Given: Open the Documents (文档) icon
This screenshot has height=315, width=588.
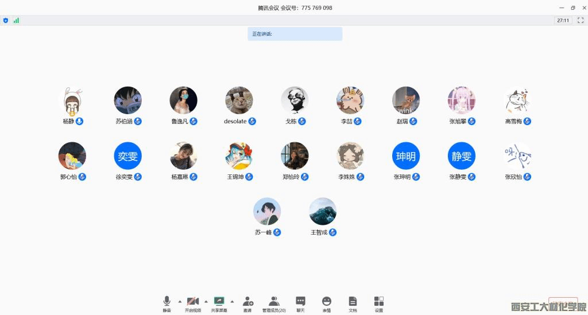Looking at the screenshot, I should click(353, 302).
